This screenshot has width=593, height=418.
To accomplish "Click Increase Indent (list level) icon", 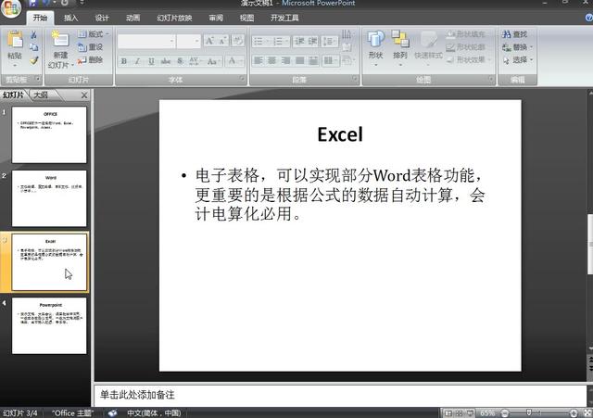I will point(312,41).
